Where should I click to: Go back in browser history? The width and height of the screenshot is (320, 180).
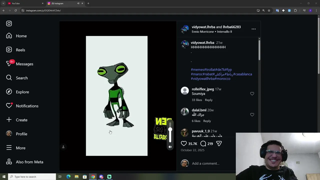click(x=3, y=10)
